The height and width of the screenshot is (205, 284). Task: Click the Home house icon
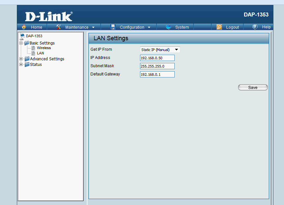24,27
